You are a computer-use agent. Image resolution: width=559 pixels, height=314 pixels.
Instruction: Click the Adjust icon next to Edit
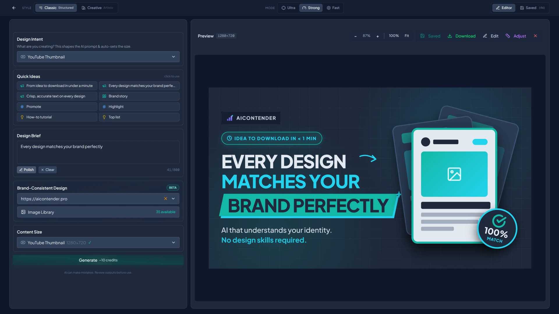click(x=508, y=36)
